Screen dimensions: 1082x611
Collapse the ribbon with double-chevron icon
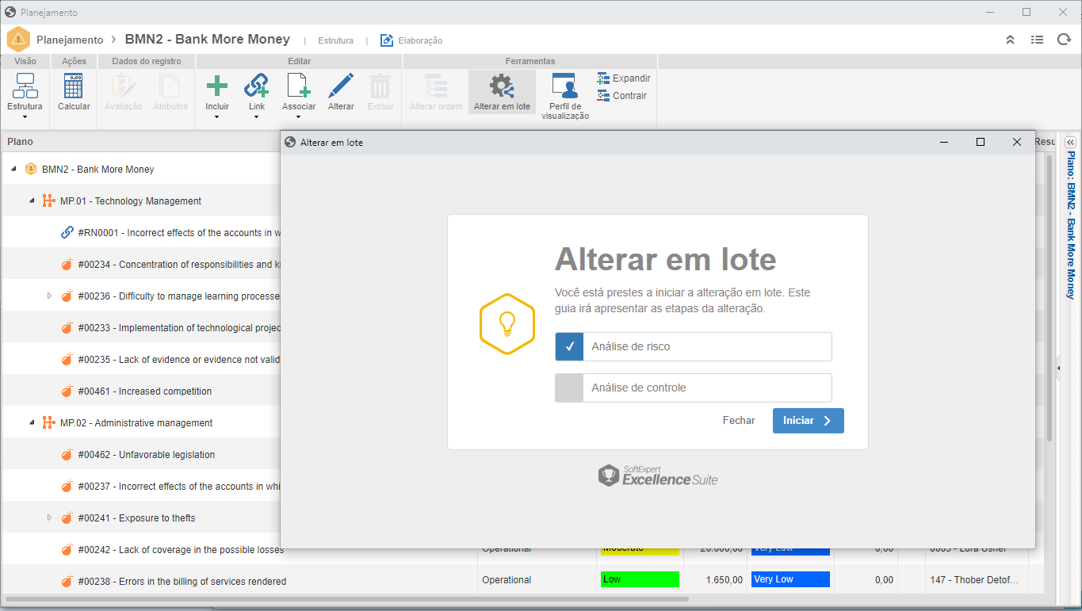click(1010, 40)
